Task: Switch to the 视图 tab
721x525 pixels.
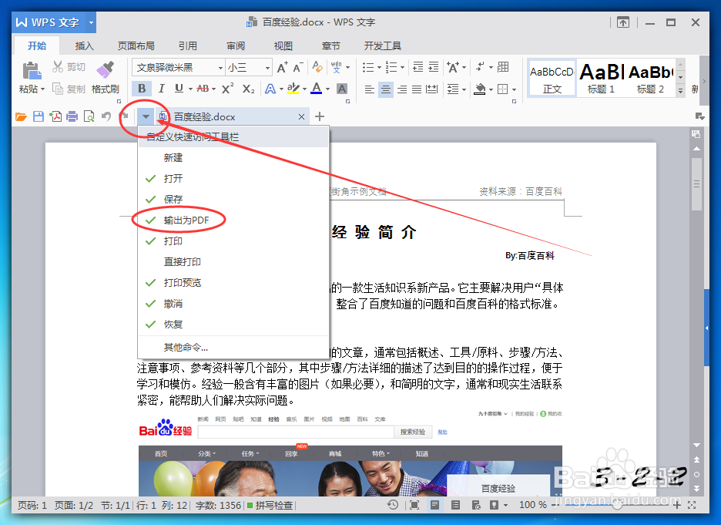Action: coord(283,46)
